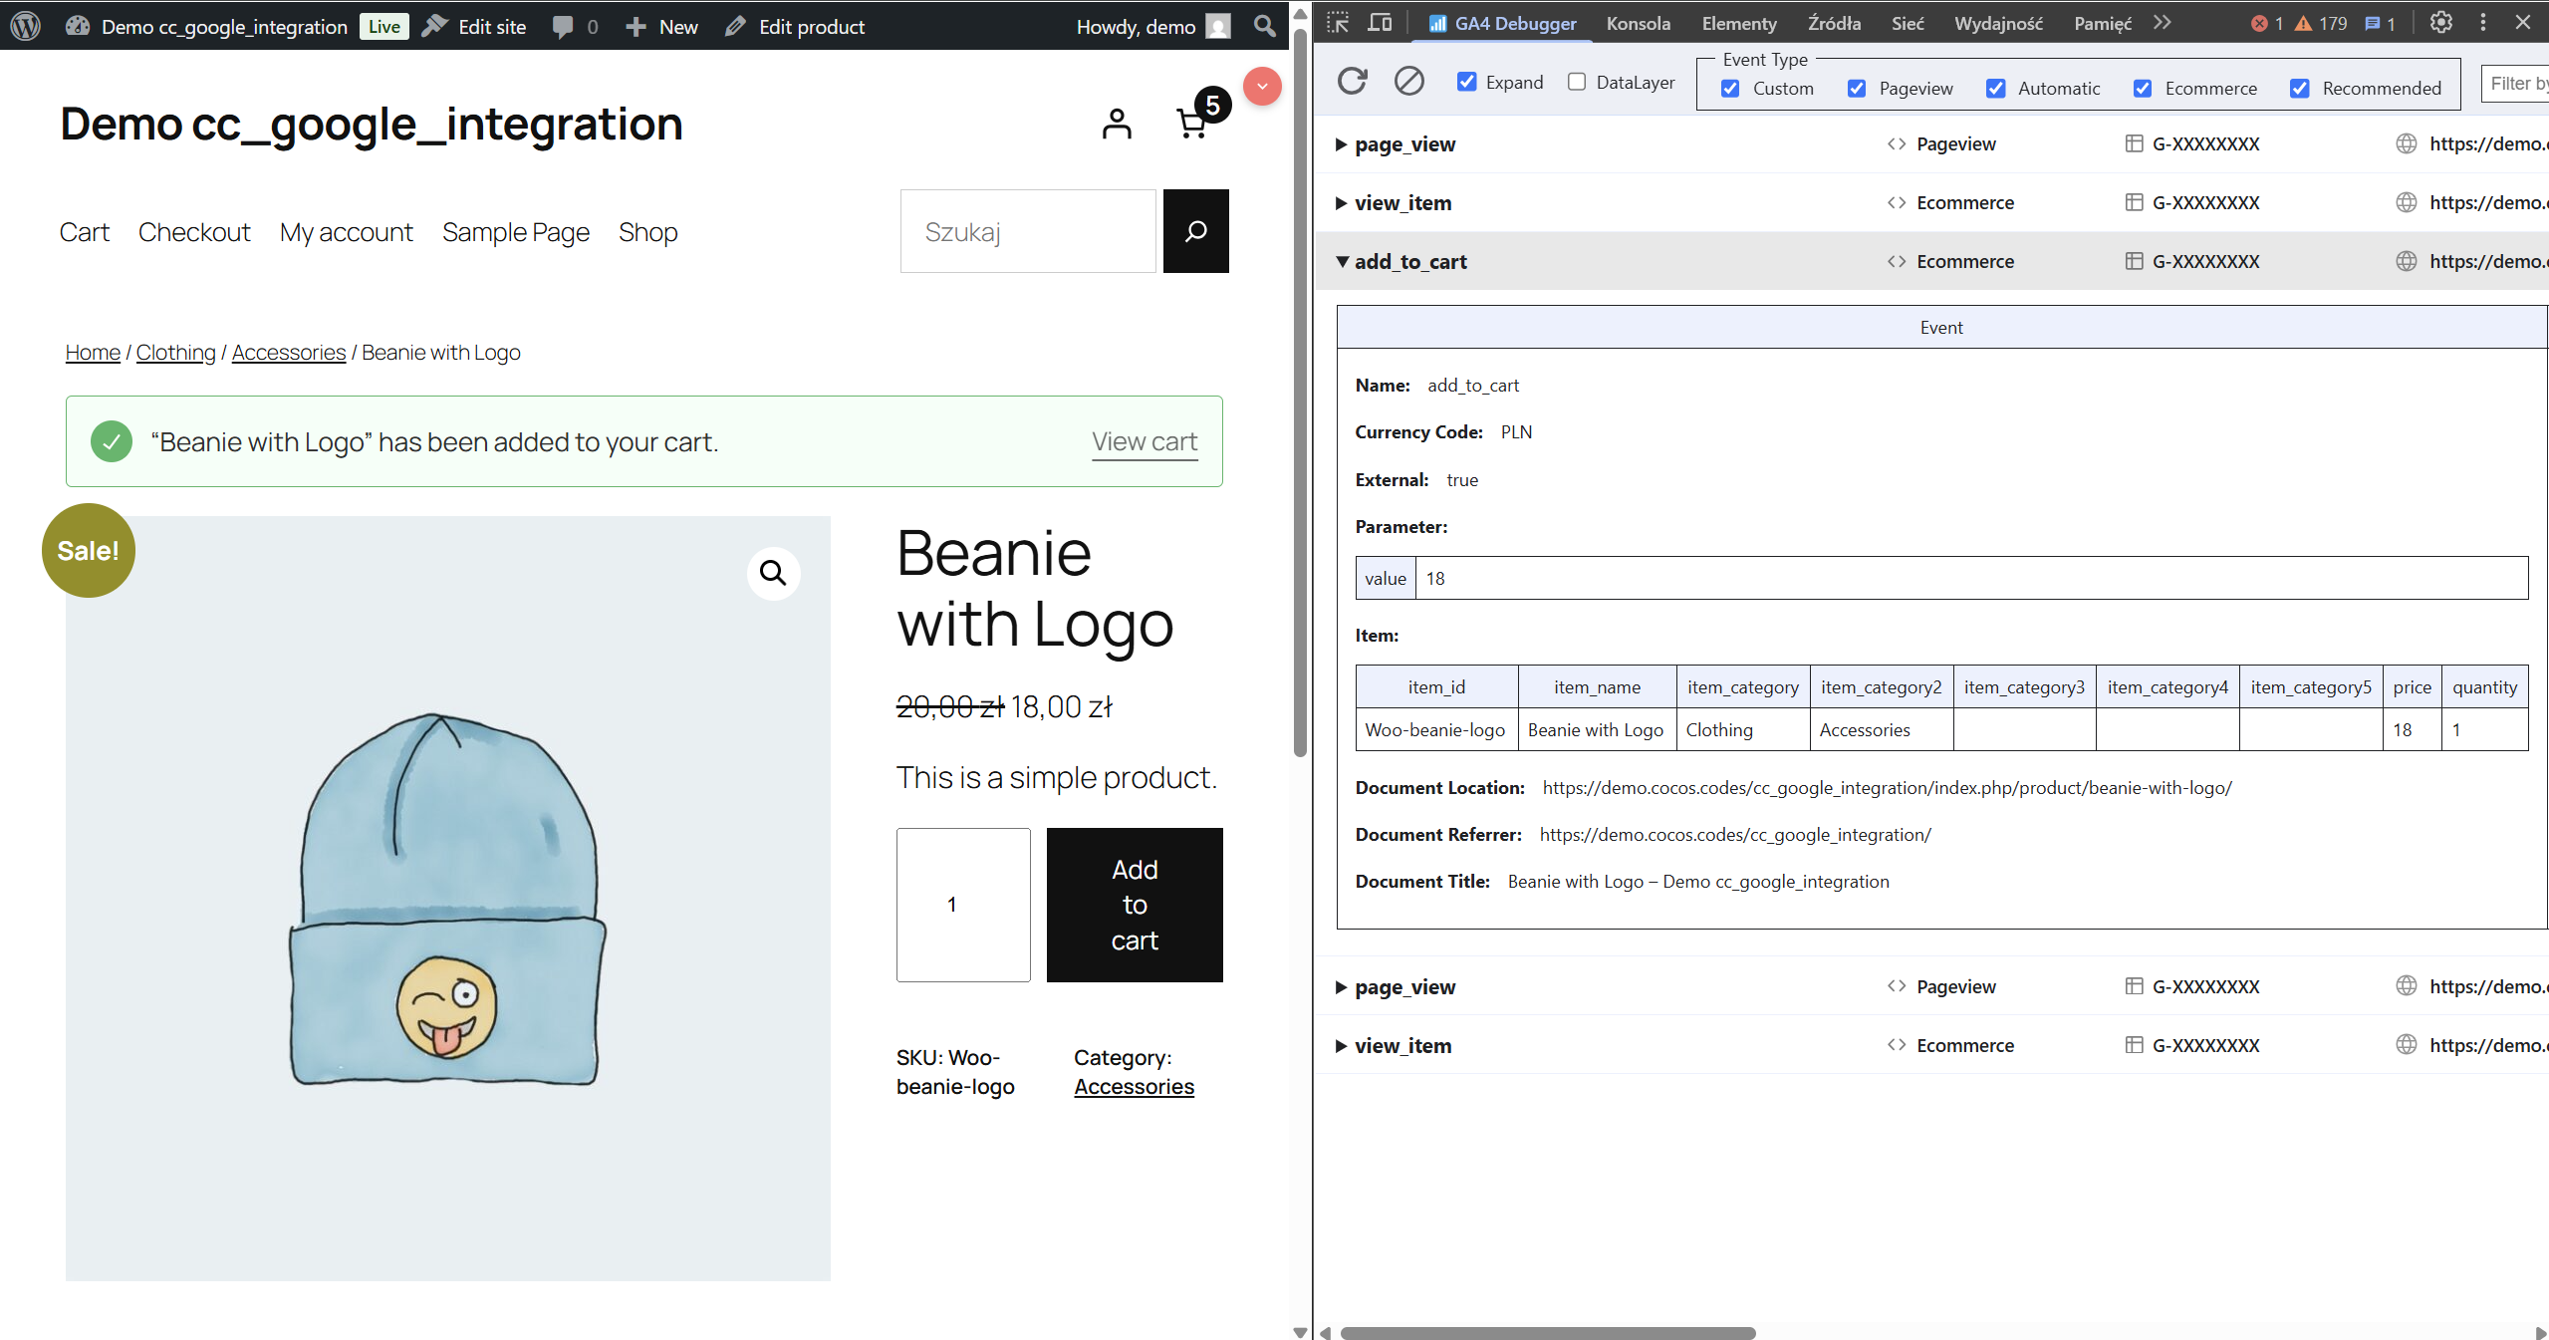Switch to the Konsola tab
The width and height of the screenshot is (2549, 1340).
coord(1638,23)
